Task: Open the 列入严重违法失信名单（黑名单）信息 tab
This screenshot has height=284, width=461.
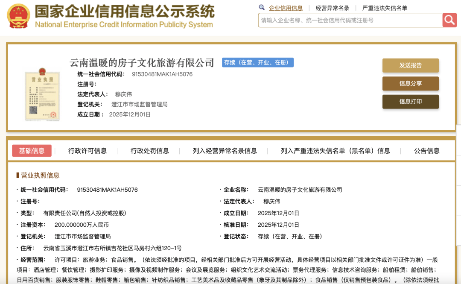Action: [336, 151]
